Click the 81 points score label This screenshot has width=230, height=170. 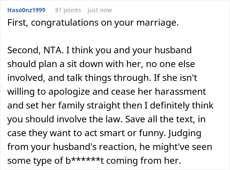tap(68, 10)
